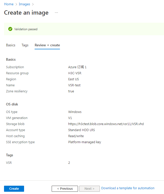Select the Zone resiliency true value
The height and width of the screenshot is (194, 164).
coord(71,91)
